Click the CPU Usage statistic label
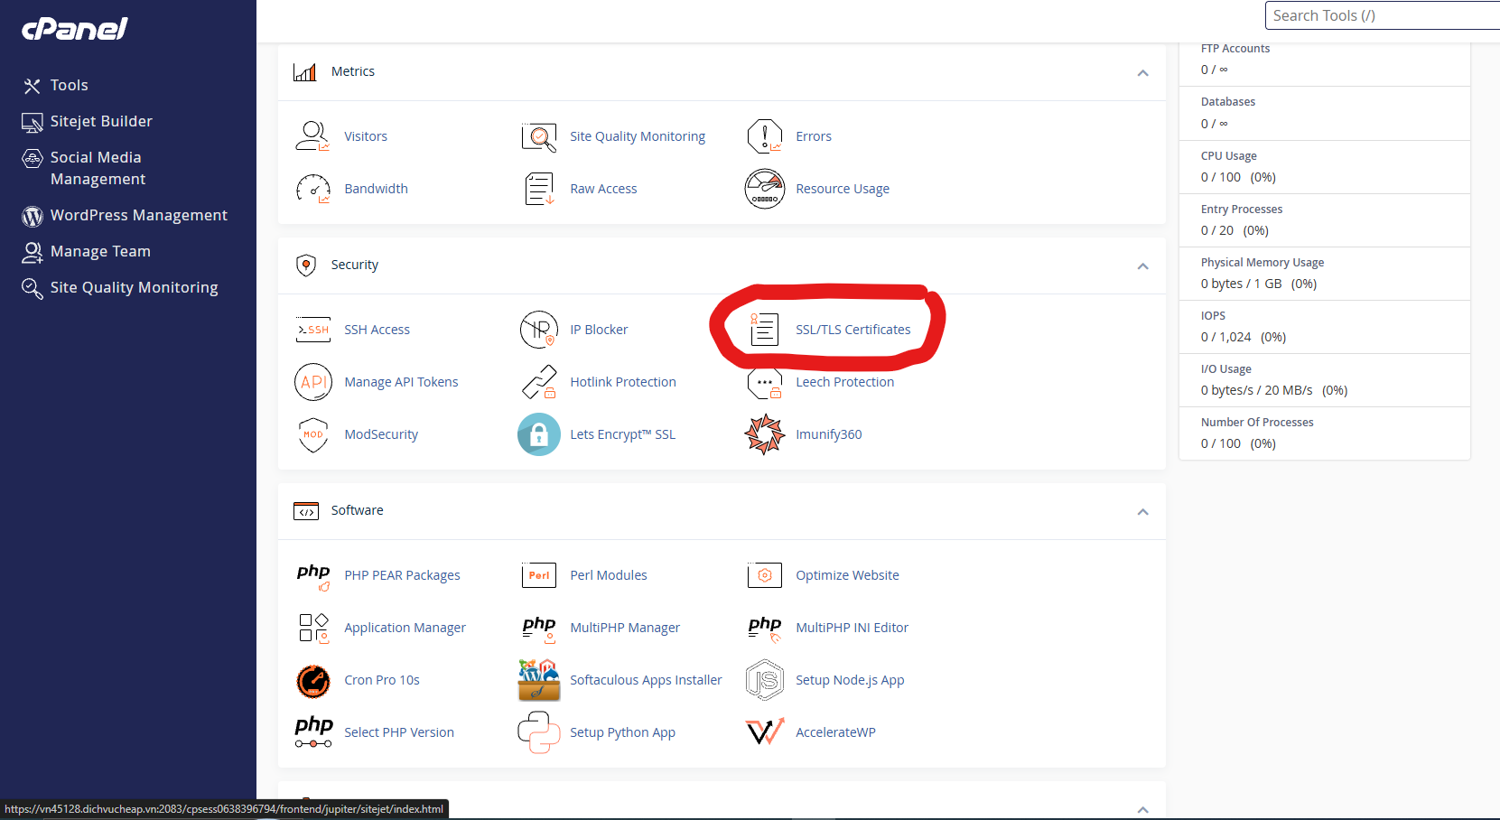This screenshot has height=820, width=1500. point(1228,156)
